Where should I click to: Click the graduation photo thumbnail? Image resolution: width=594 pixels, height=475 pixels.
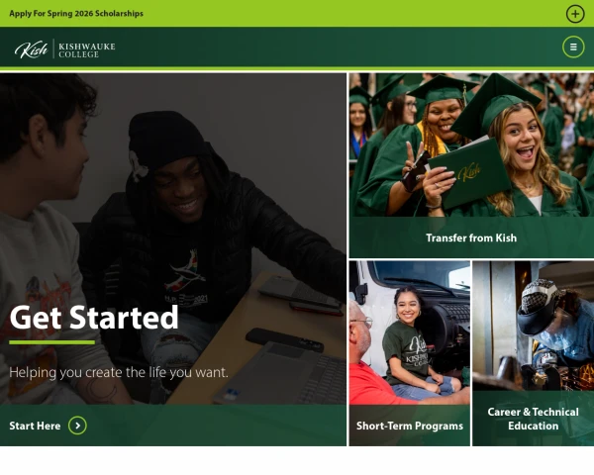(x=471, y=145)
